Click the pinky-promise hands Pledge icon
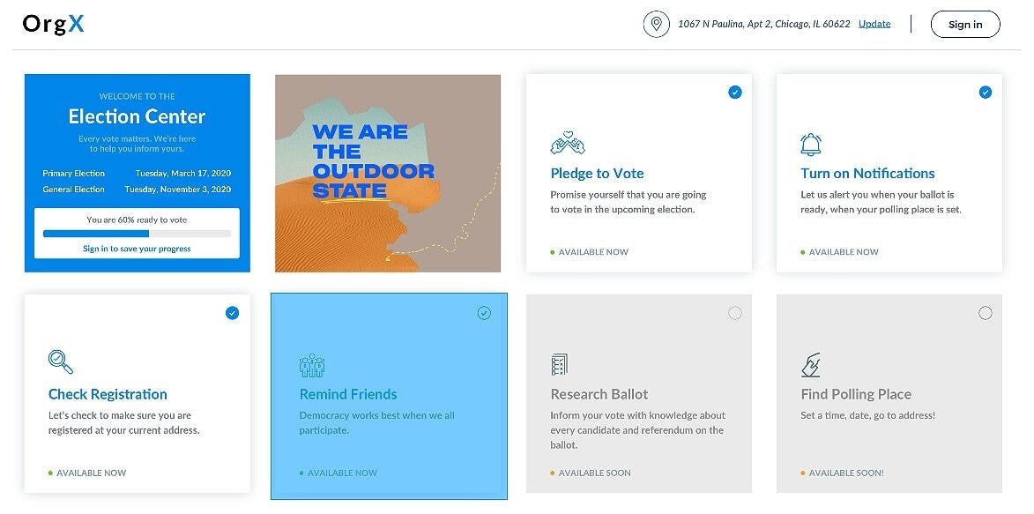The width and height of the screenshot is (1034, 514). coord(568,143)
